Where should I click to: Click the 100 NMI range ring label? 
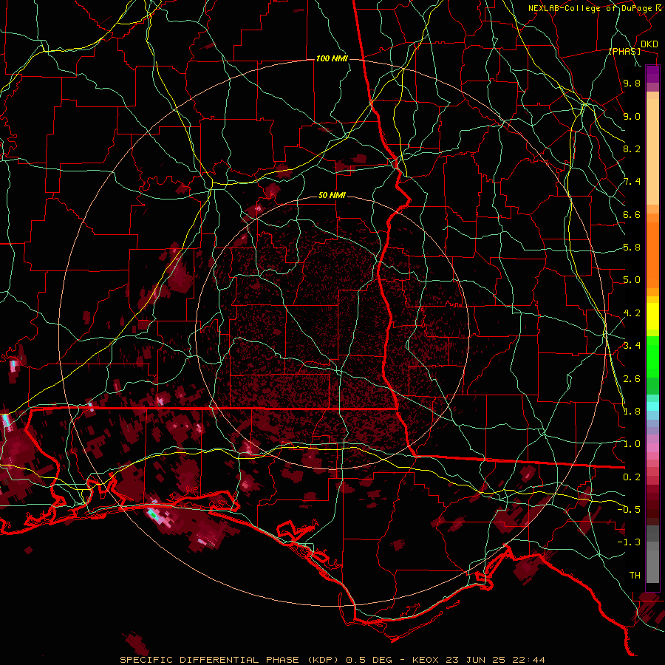331,58
